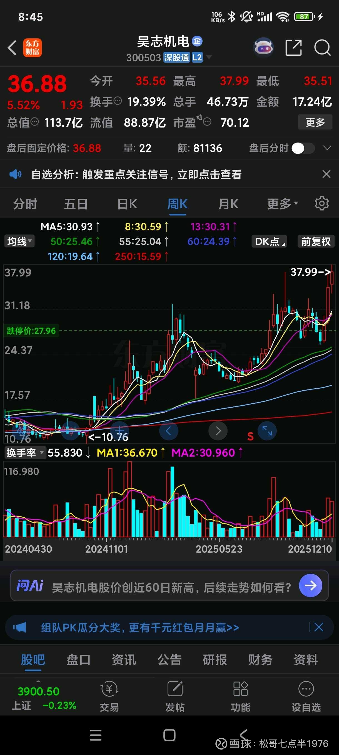The width and height of the screenshot is (339, 755).
Task: Select the 周K chart tab
Action: click(178, 204)
